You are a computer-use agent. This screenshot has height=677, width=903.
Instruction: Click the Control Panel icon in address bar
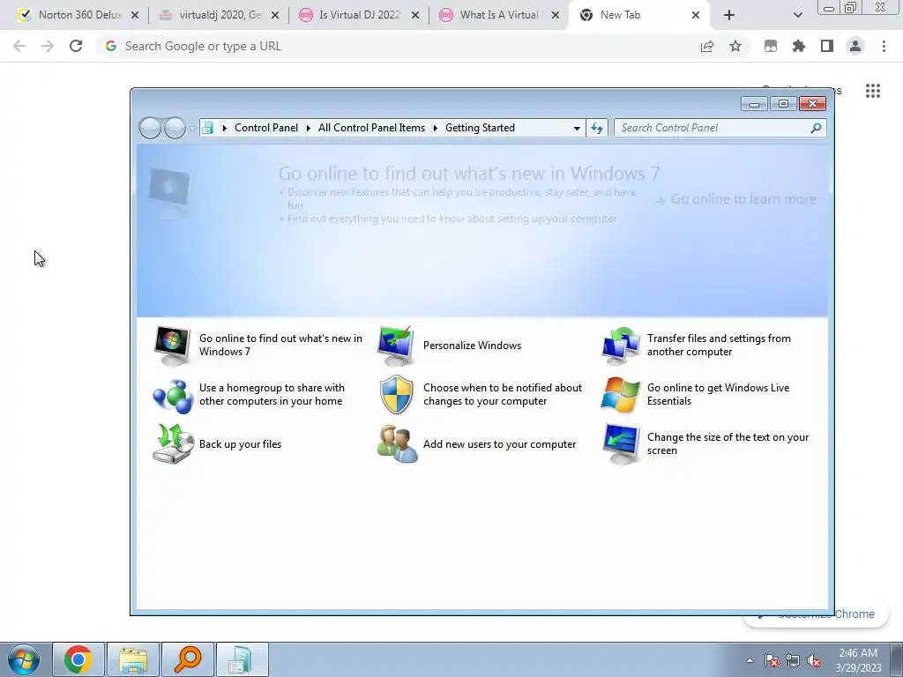(x=208, y=128)
